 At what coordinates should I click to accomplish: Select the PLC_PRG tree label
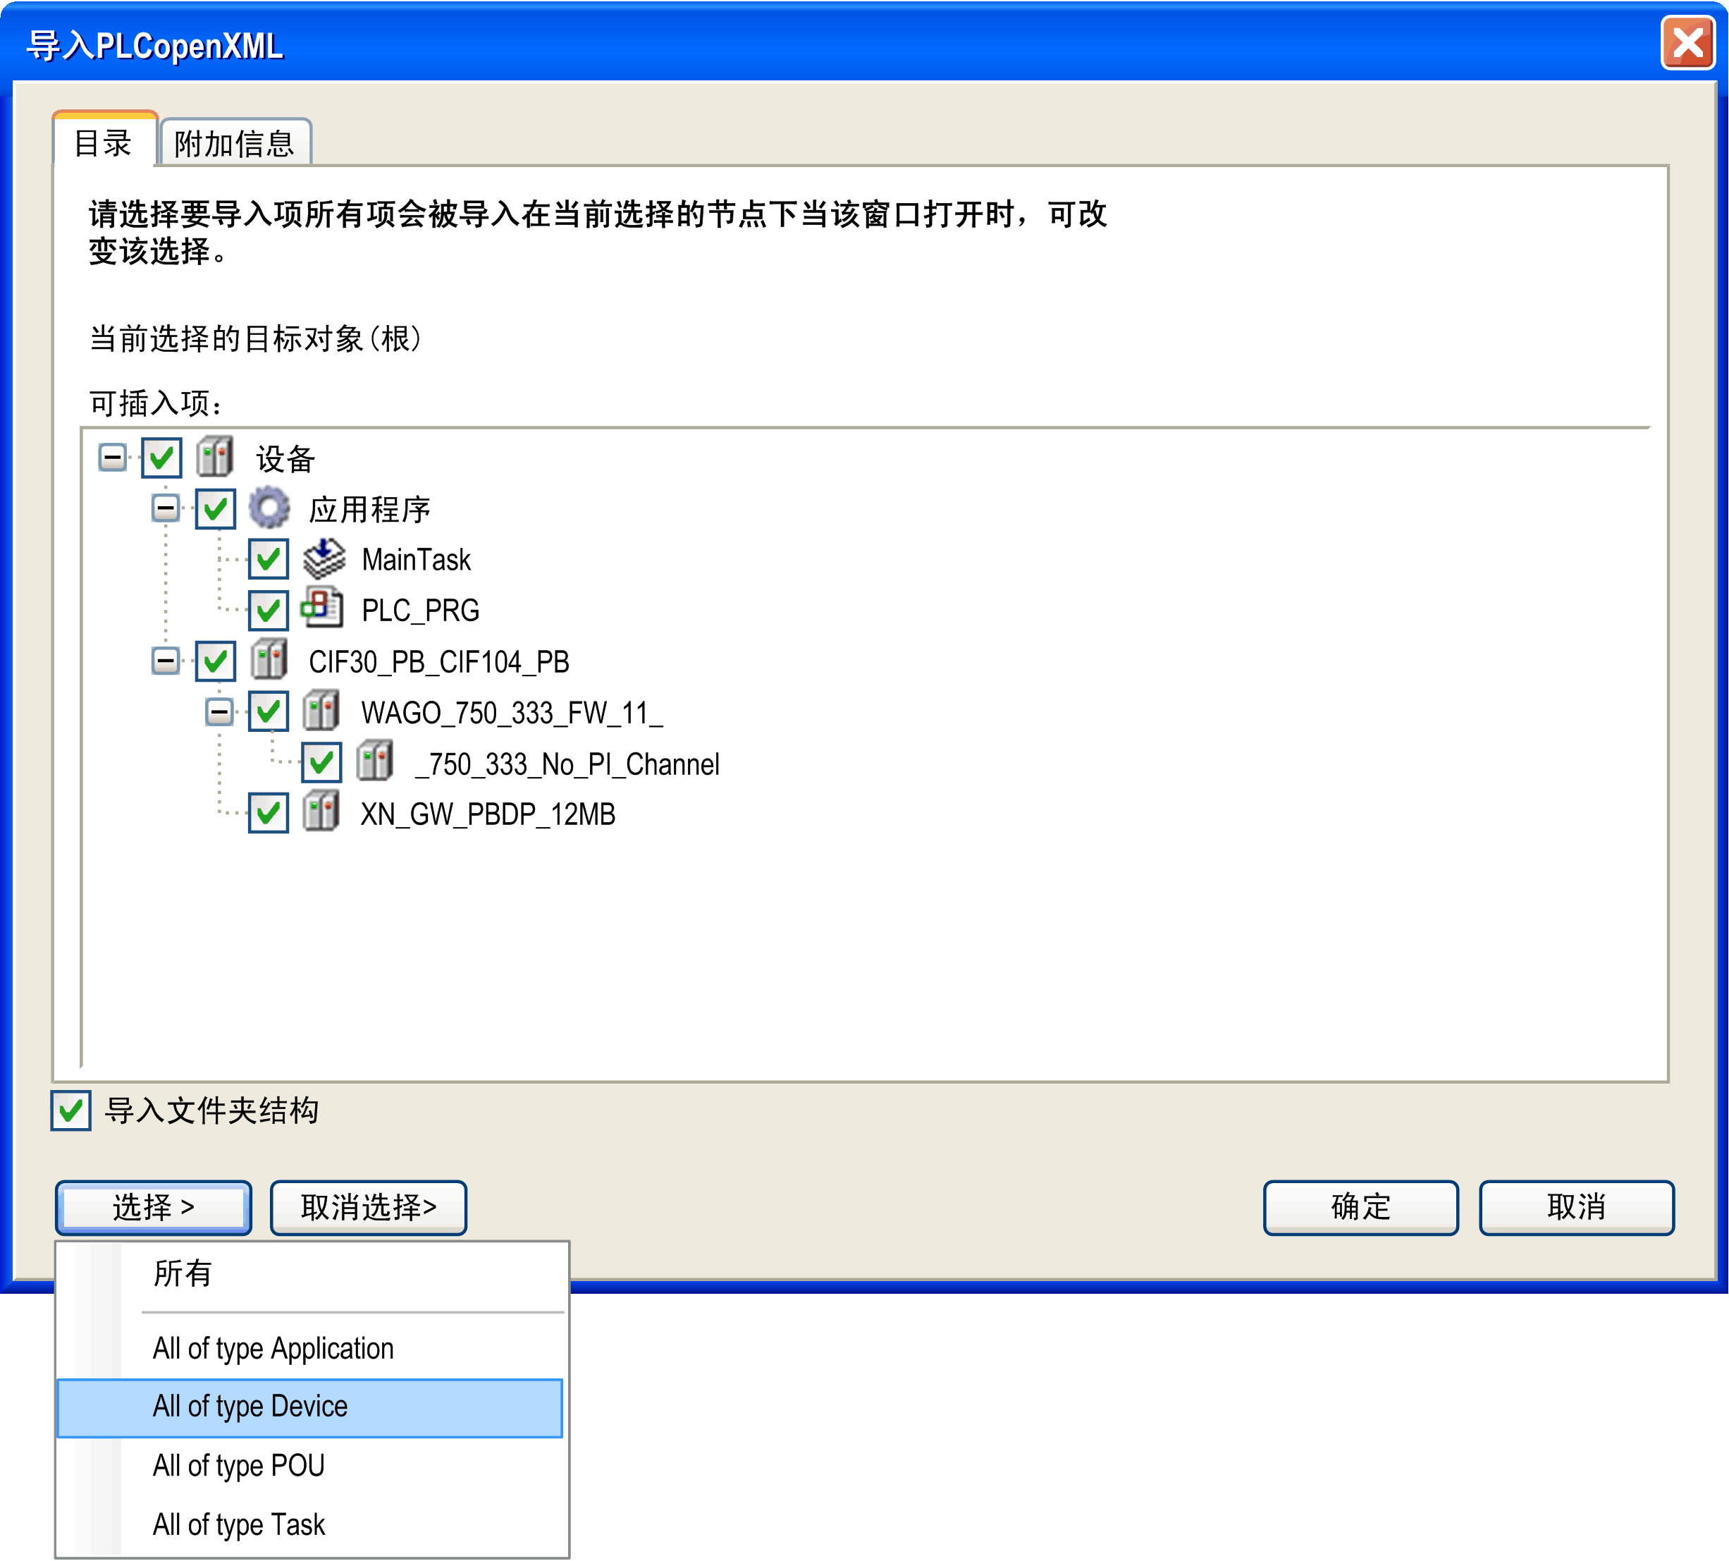tap(420, 610)
